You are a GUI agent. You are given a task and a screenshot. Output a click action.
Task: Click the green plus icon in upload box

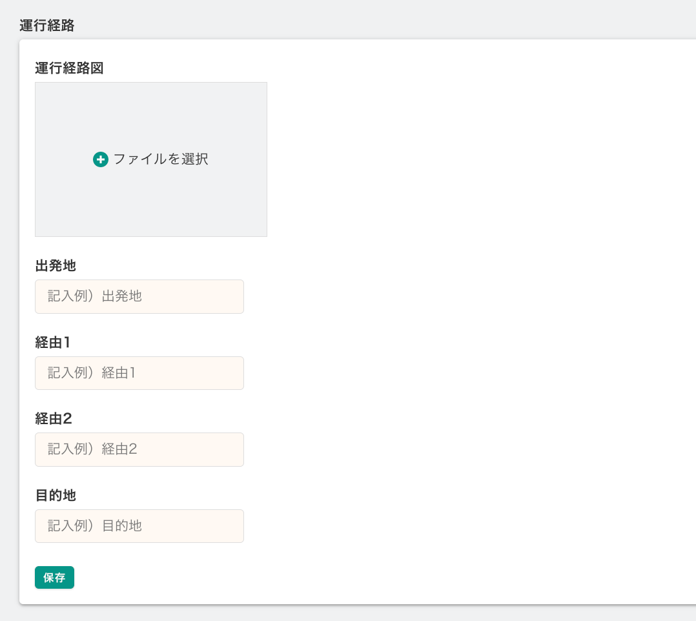pos(100,159)
